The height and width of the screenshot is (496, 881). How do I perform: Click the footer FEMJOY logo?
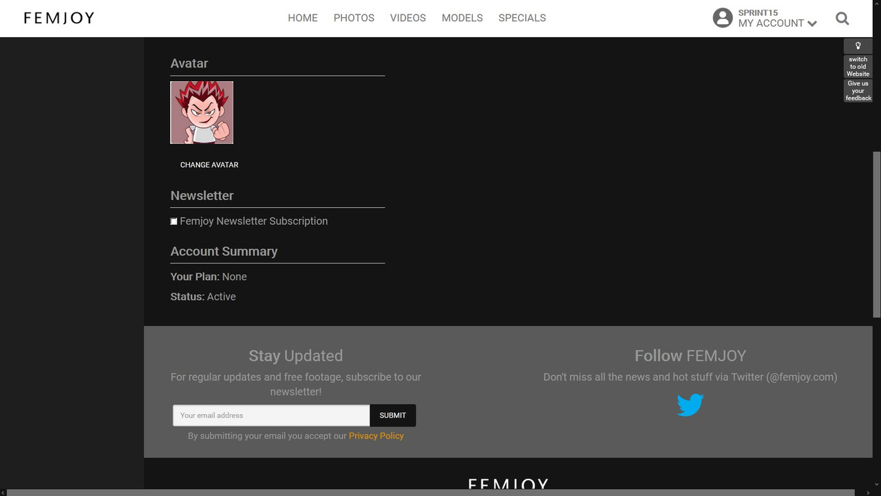point(508,484)
